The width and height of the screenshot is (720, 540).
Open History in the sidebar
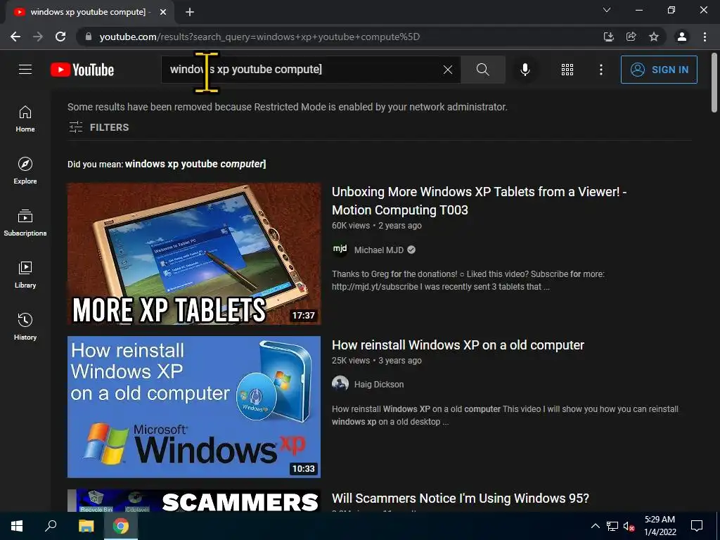point(25,326)
